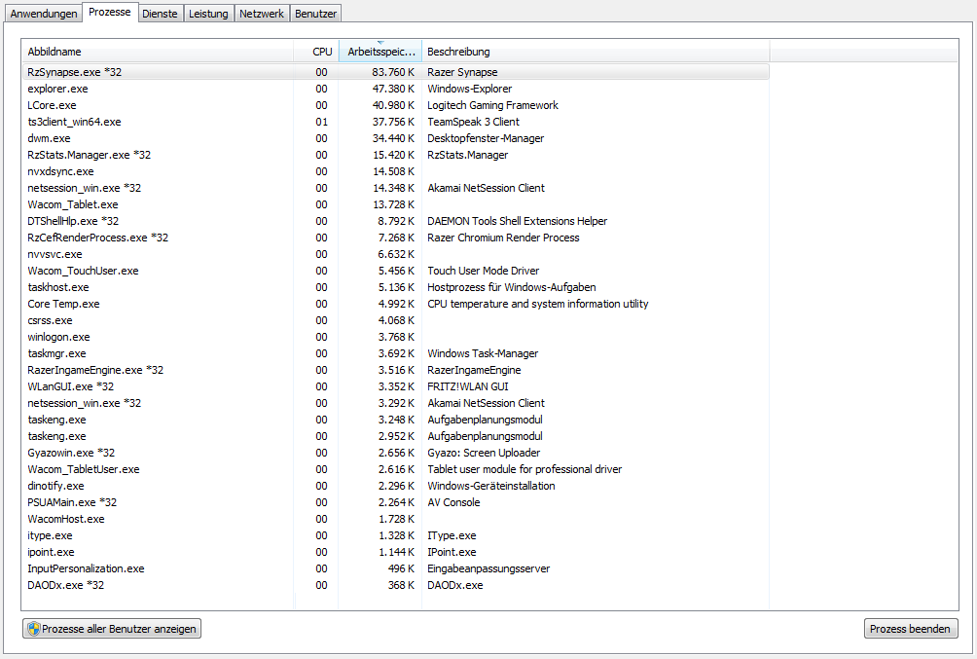The height and width of the screenshot is (659, 977).
Task: Select the ipoint.exe process
Action: pos(396,552)
